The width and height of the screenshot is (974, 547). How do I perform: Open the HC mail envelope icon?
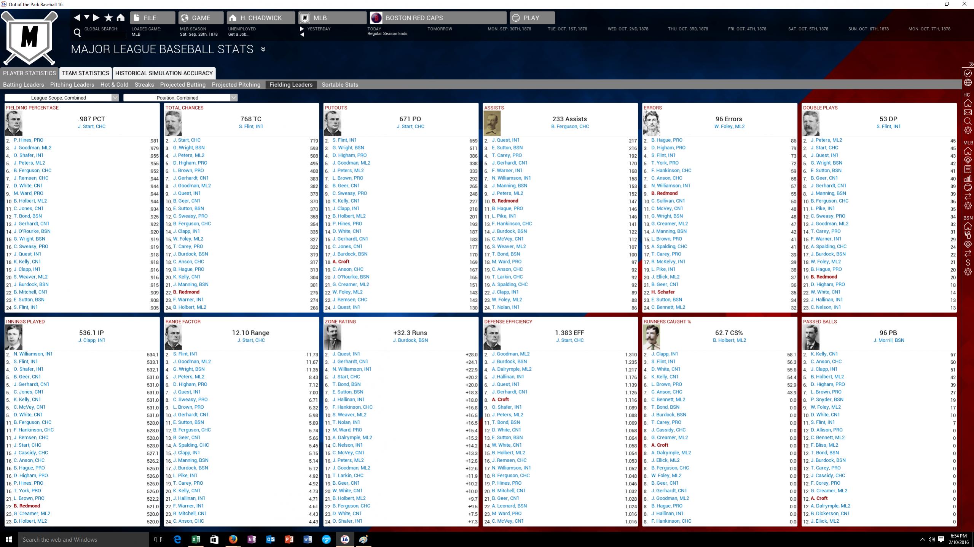coord(968,113)
